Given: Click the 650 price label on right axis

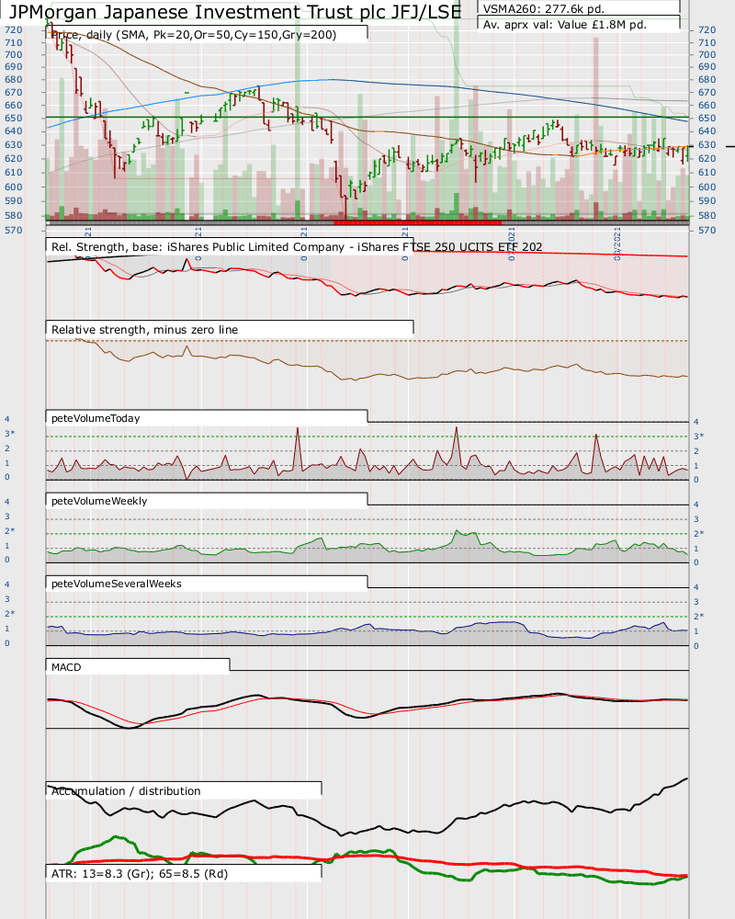Looking at the screenshot, I should tap(707, 119).
